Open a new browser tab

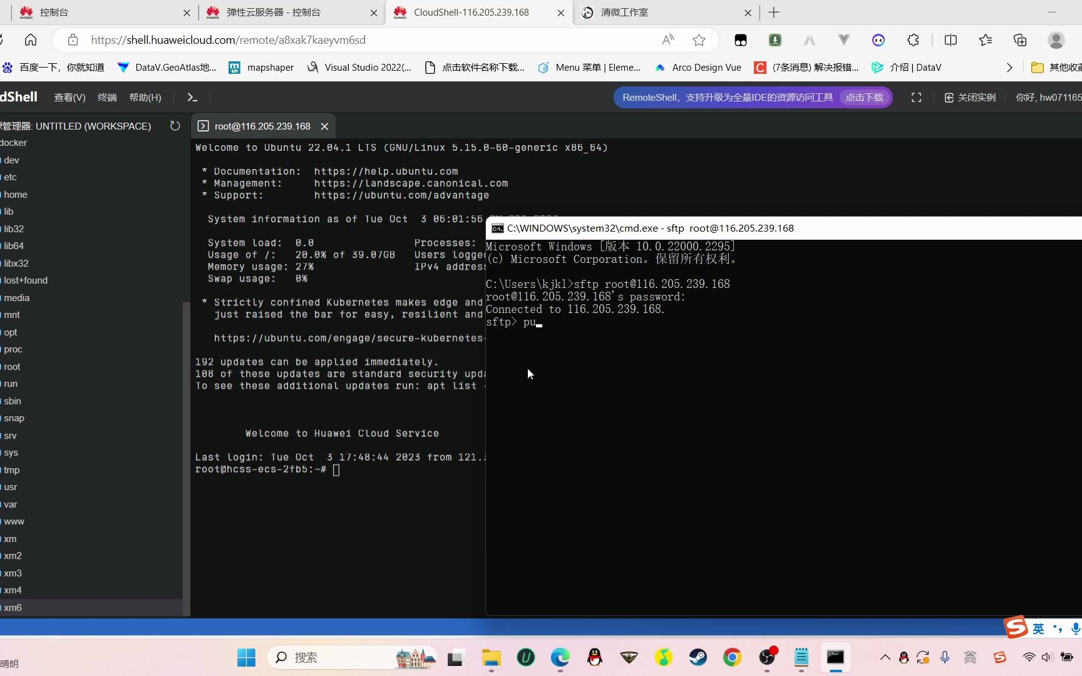(x=774, y=13)
